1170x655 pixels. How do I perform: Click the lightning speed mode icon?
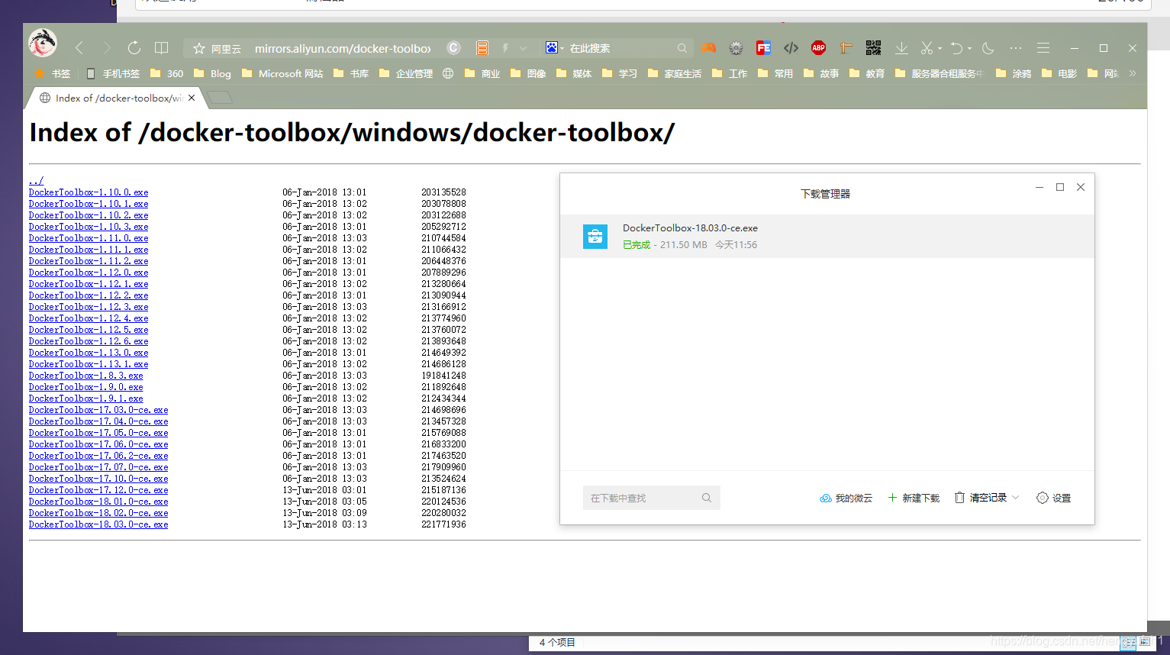click(x=505, y=48)
